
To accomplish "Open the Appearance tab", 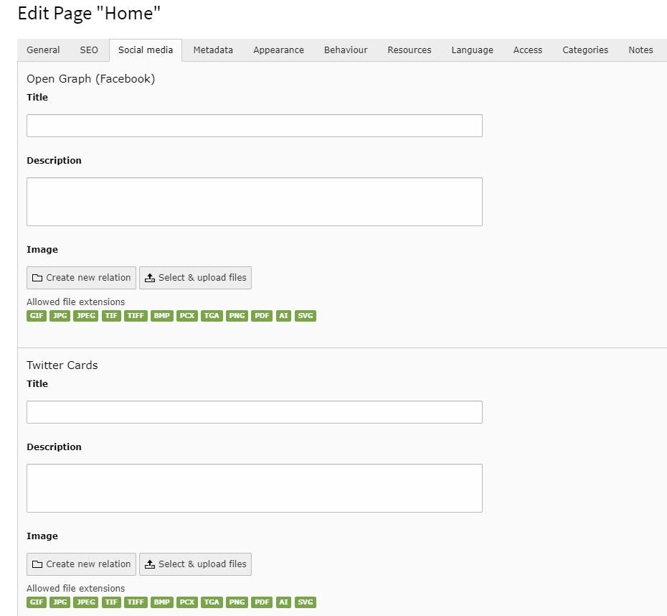I will click(x=278, y=50).
